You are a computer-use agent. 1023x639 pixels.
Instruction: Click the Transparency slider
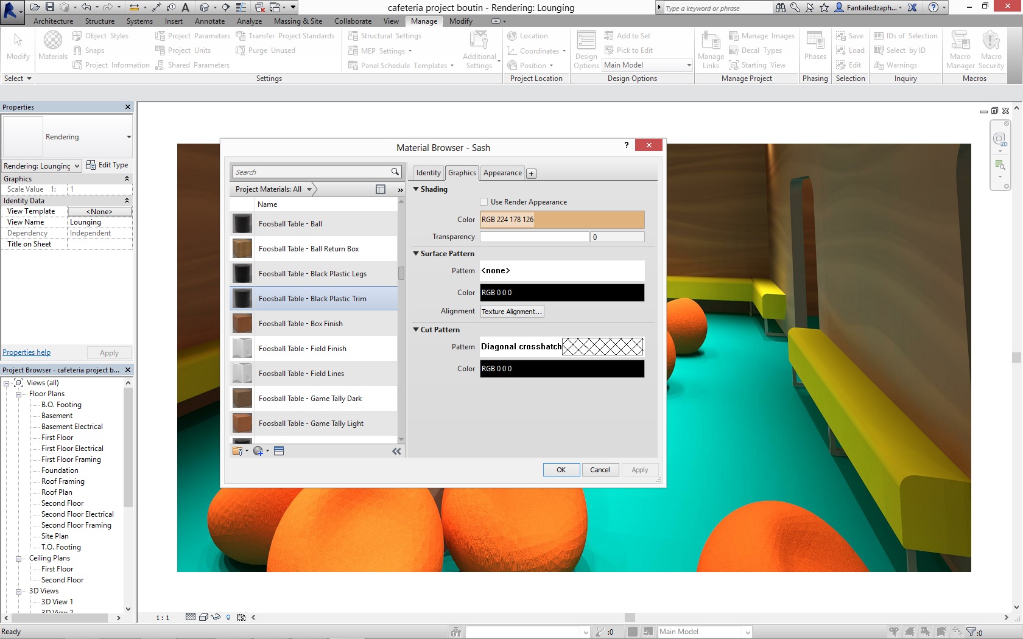click(x=535, y=237)
